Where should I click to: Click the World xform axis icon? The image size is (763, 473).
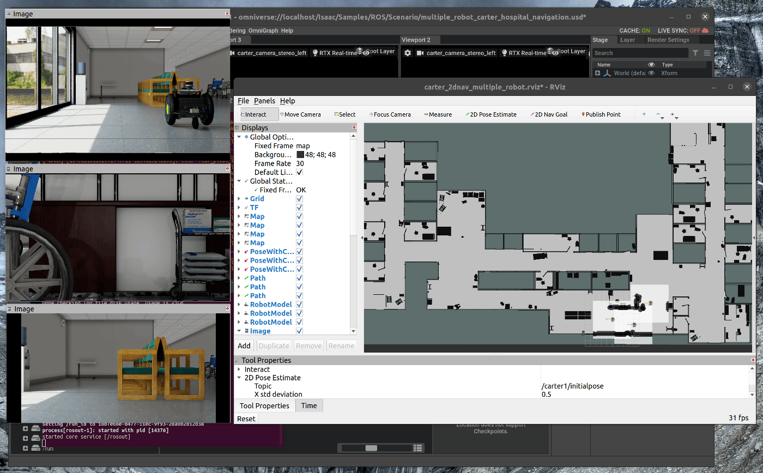pos(607,73)
